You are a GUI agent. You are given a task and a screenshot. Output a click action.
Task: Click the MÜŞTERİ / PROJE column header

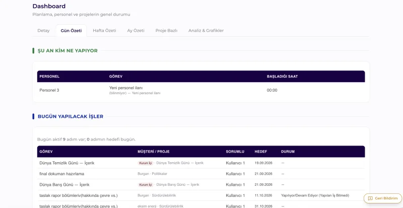click(154, 152)
